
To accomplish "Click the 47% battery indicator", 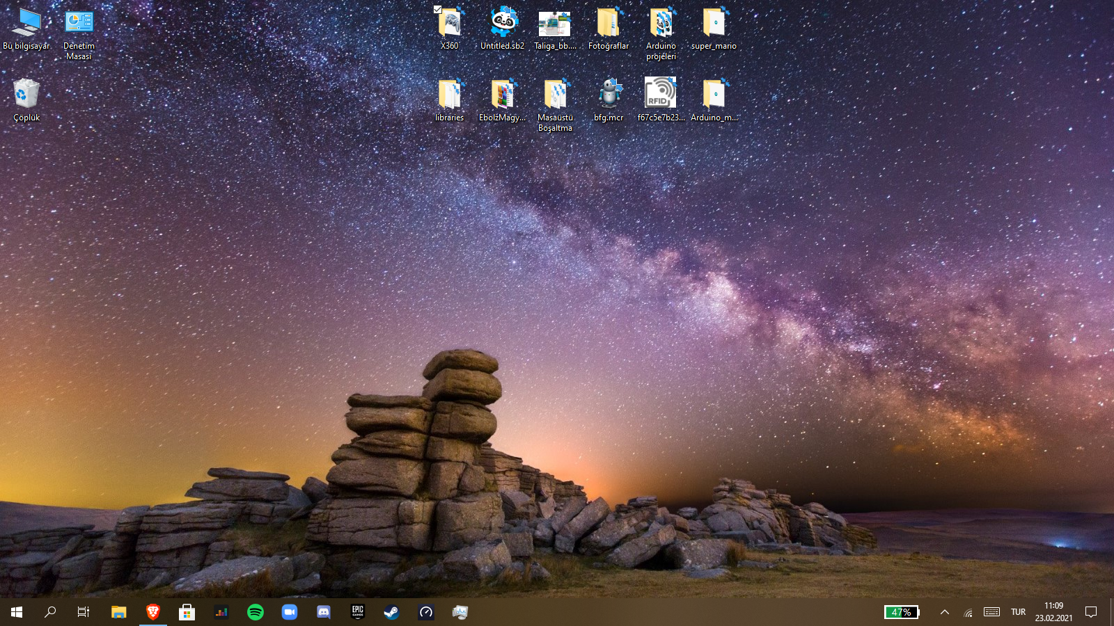I will coord(902,612).
